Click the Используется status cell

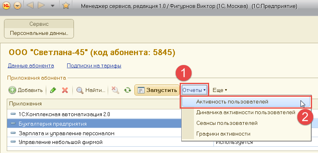234,143
